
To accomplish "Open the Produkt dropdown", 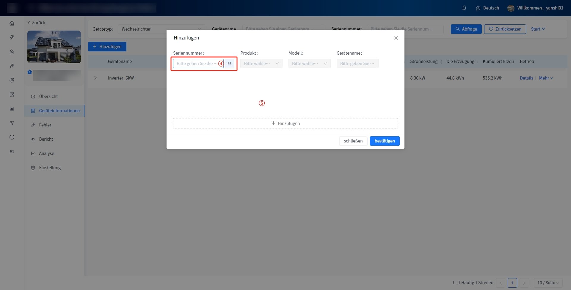I will pyautogui.click(x=261, y=64).
